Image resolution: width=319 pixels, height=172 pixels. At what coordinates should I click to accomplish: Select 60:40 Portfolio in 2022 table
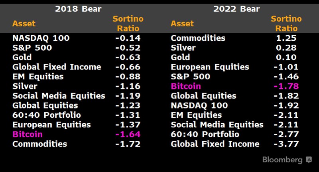point(205,134)
